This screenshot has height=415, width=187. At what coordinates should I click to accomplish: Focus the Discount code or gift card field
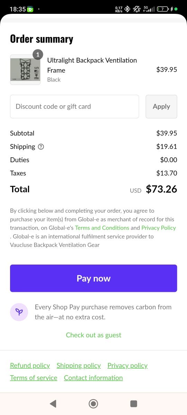[x=74, y=107]
